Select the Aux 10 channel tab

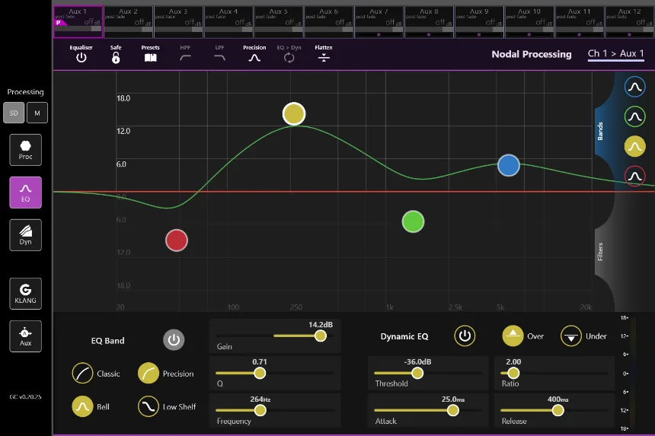(x=529, y=22)
